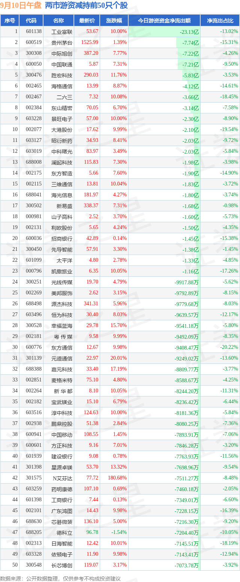Viewport: 240px width, 582px height.
Task: Select stock name 东山精密
Action: [x=62, y=108]
